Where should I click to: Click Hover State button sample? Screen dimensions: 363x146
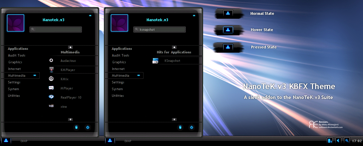coord(228,30)
